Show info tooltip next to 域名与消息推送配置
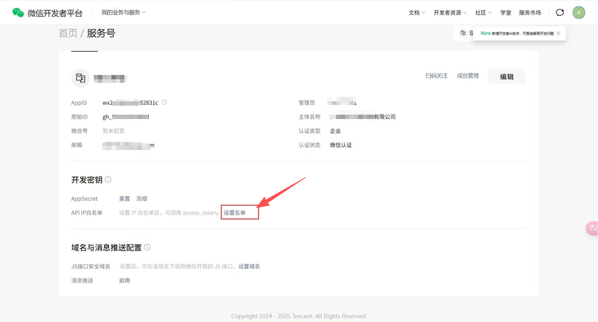Image resolution: width=598 pixels, height=322 pixels. pos(147,248)
